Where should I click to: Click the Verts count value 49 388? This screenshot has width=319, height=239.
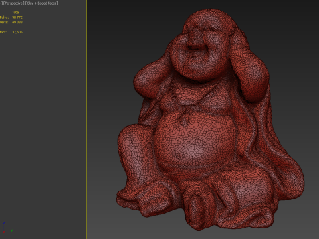pyautogui.click(x=17, y=22)
